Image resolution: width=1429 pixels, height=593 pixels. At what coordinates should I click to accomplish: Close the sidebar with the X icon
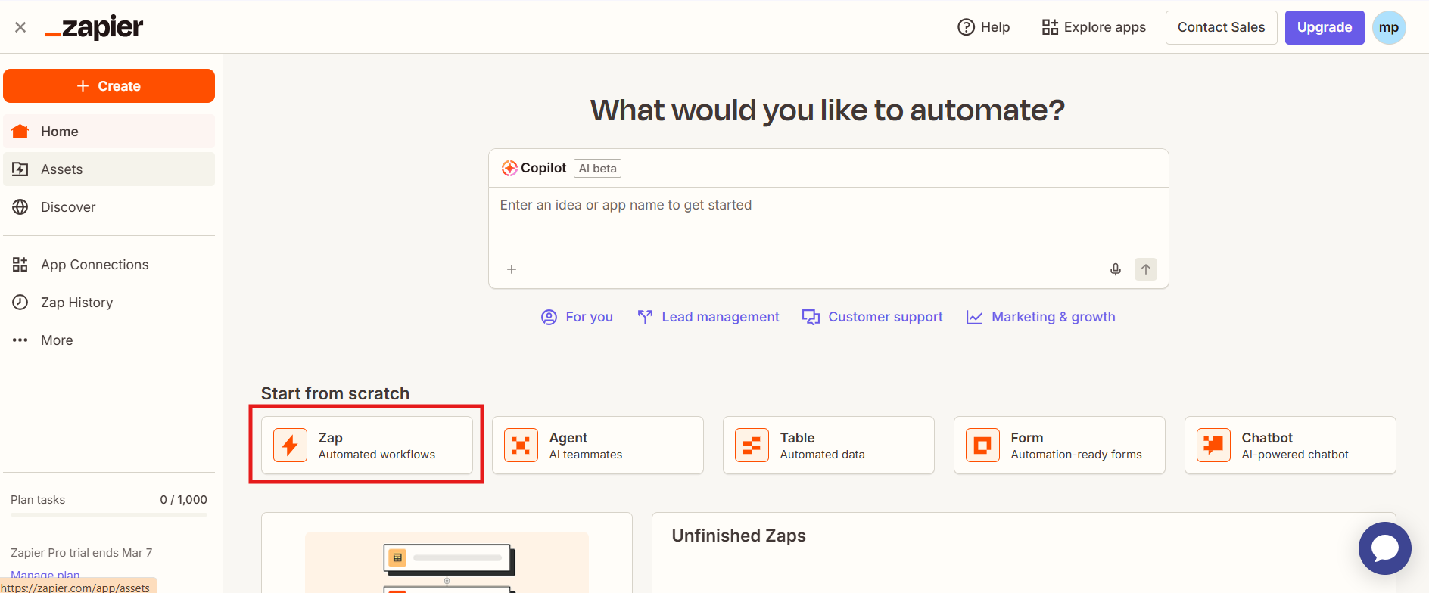click(20, 27)
